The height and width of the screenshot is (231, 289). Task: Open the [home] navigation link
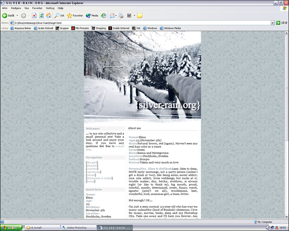[x=91, y=181]
